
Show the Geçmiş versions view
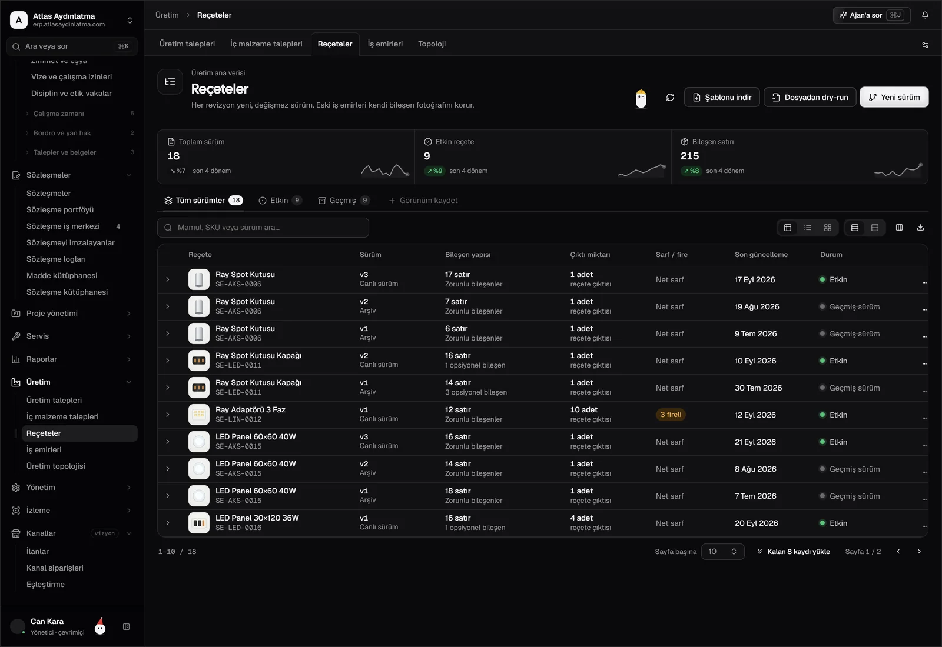coord(344,201)
